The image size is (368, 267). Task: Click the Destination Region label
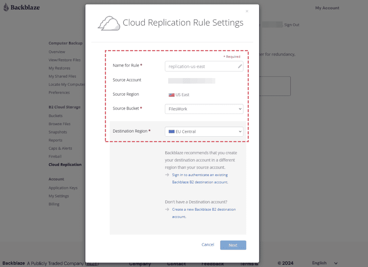[x=132, y=131]
